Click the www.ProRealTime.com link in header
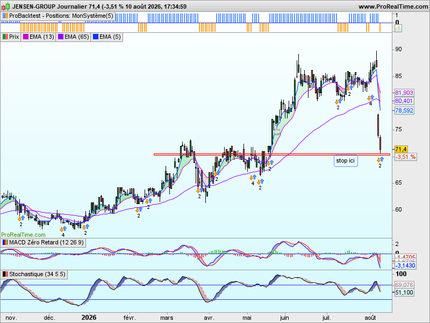This screenshot has width=430, height=323. click(x=393, y=6)
